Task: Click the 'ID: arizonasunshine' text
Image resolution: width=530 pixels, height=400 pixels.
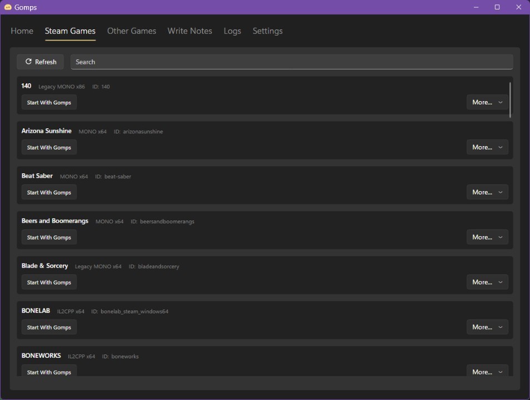Action: pos(138,132)
